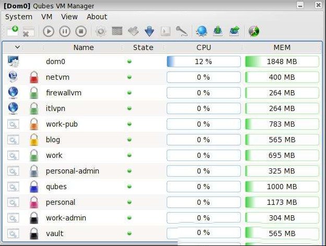Click the restore VMs from backup icon
326x246 pixels.
234,31
